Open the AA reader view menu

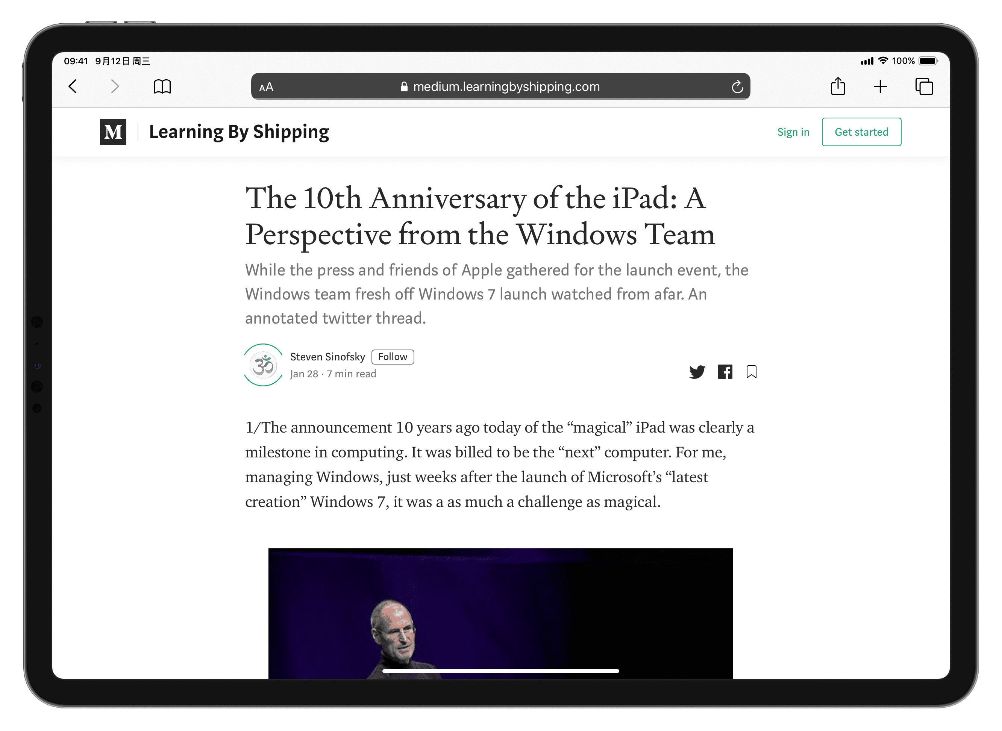pos(267,87)
